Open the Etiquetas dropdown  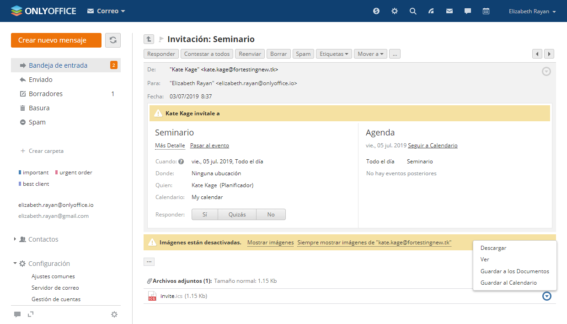pyautogui.click(x=334, y=54)
